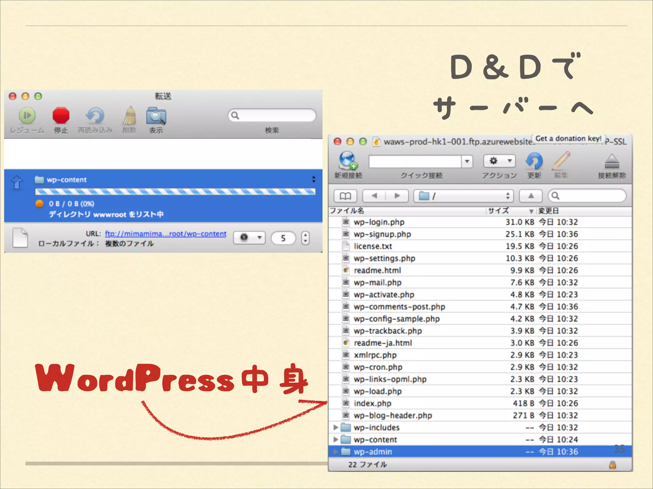Select the wp-content transfer row
Viewport: 653px width, 489px height.
(x=163, y=195)
